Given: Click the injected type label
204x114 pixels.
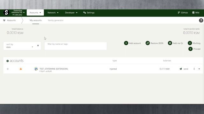Looking at the screenshot, I should (x=113, y=69).
